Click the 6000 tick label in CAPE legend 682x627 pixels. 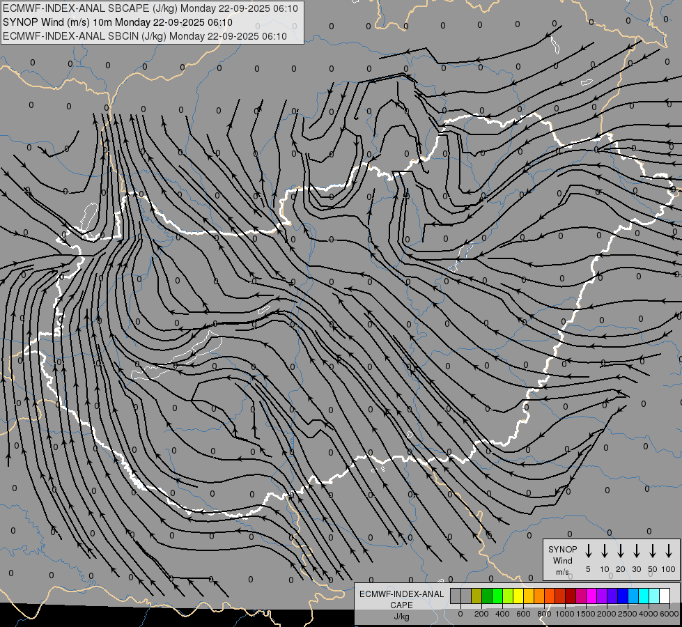click(x=669, y=614)
